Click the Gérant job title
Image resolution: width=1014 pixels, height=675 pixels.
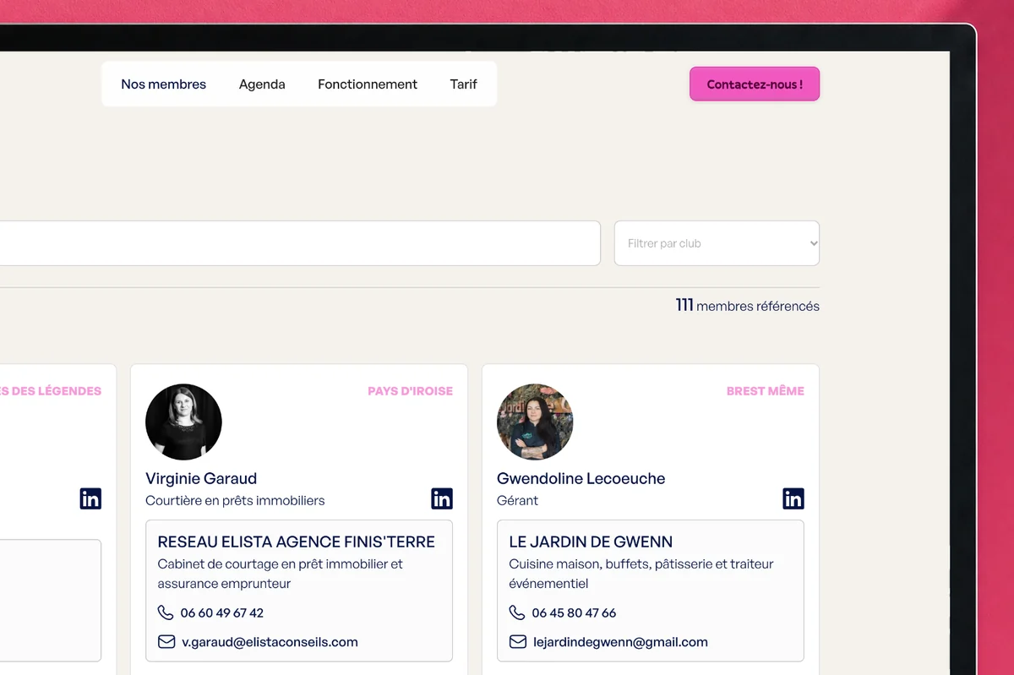pos(517,500)
